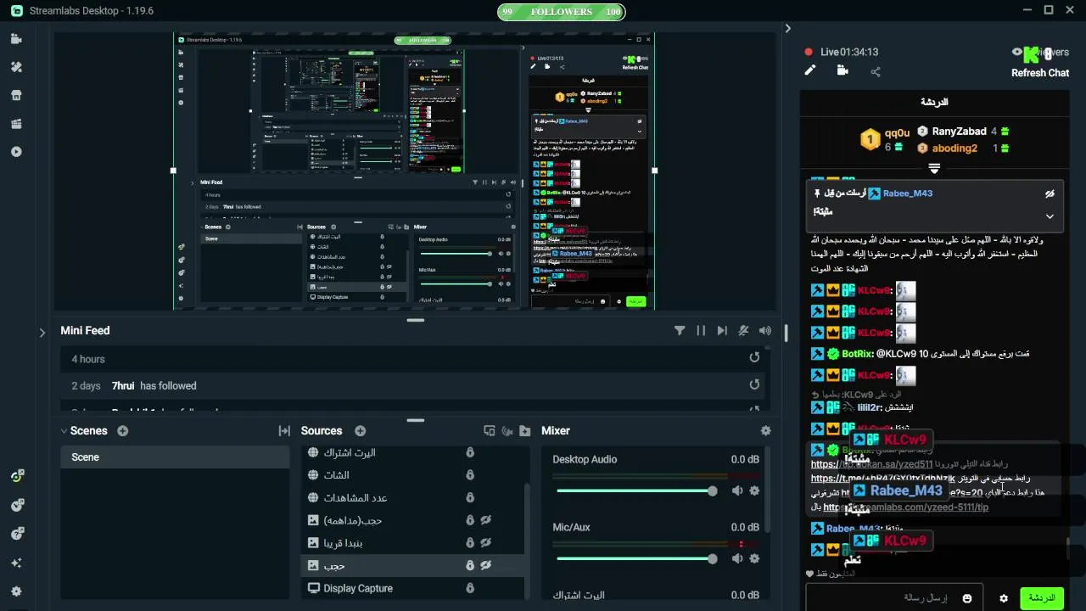Hide the pinned message from Rabee_M43

(1050, 193)
